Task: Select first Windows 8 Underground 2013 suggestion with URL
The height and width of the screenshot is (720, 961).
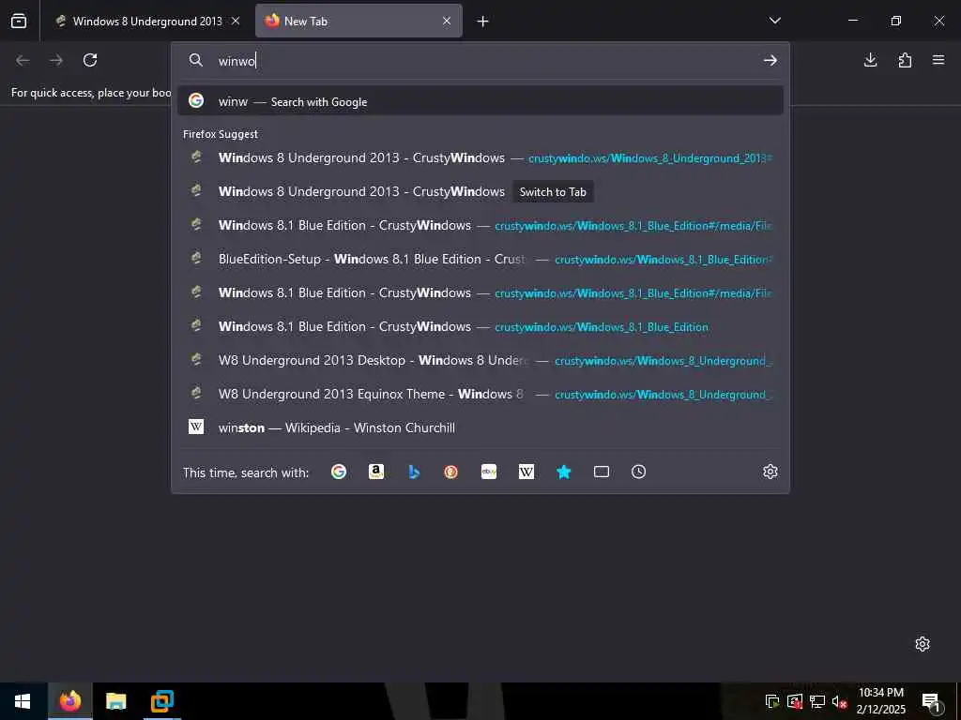Action: (x=480, y=157)
